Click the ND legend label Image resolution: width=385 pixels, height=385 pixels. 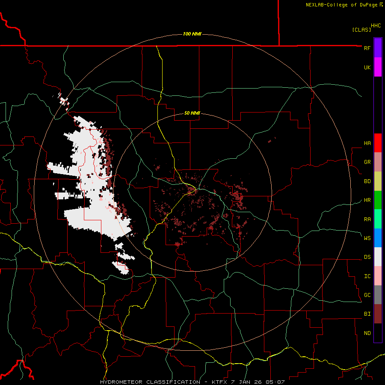point(367,333)
